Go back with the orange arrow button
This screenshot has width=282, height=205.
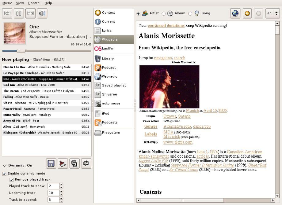pos(247,13)
